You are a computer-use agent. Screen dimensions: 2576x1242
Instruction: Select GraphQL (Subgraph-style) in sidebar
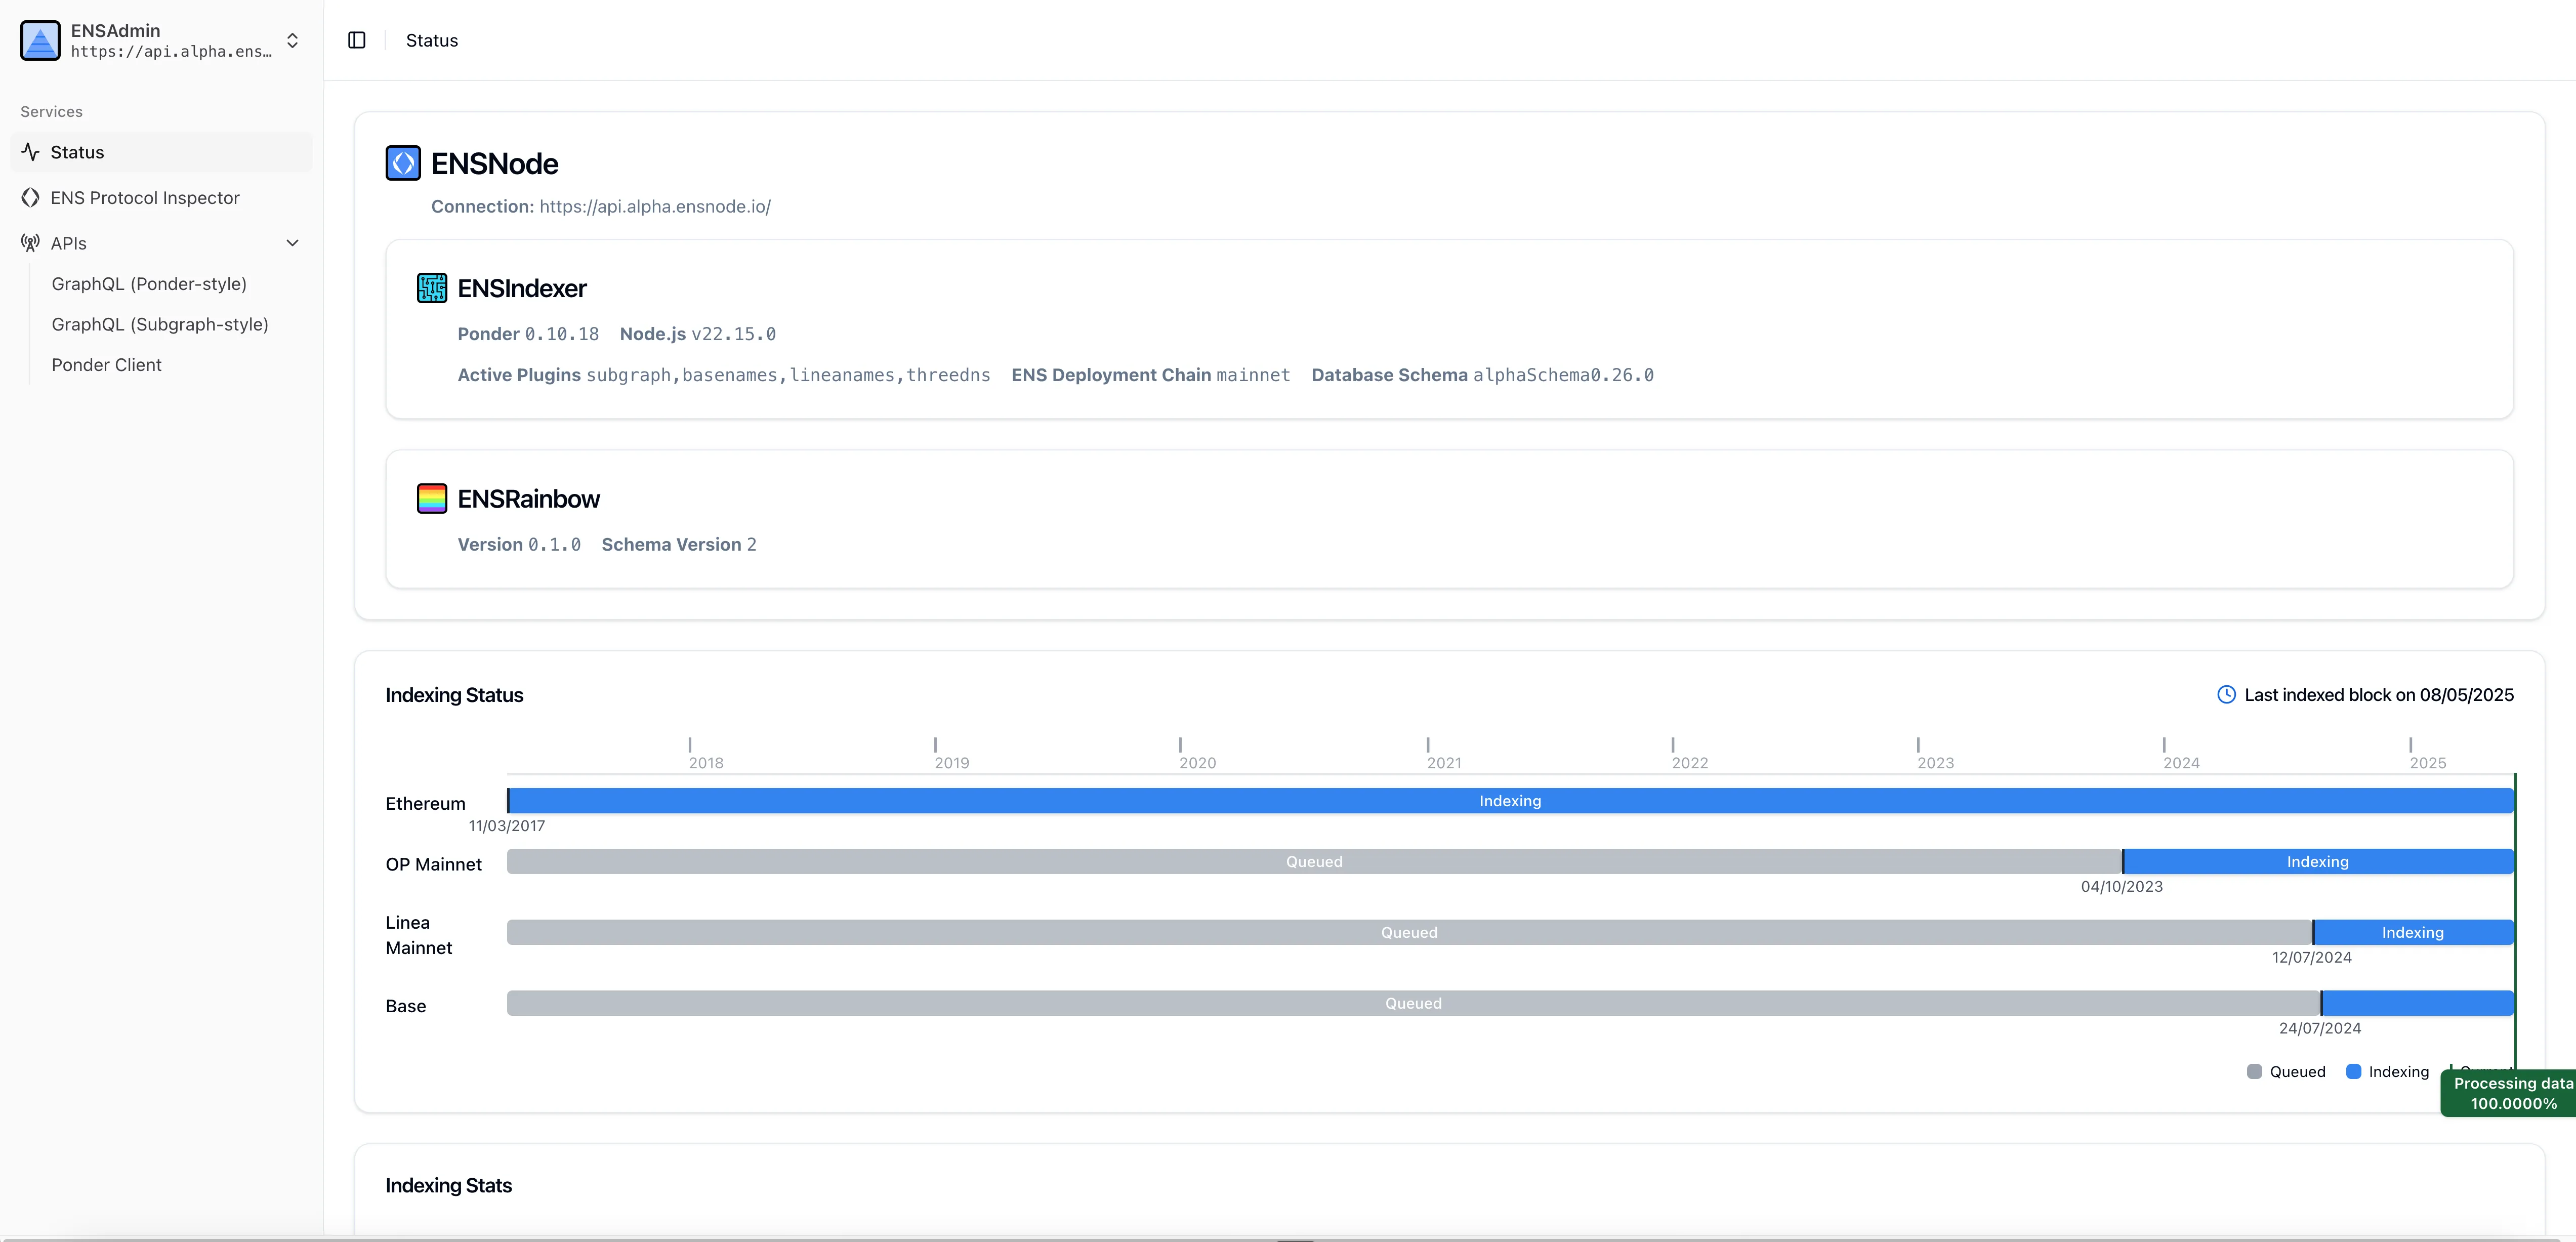click(160, 324)
